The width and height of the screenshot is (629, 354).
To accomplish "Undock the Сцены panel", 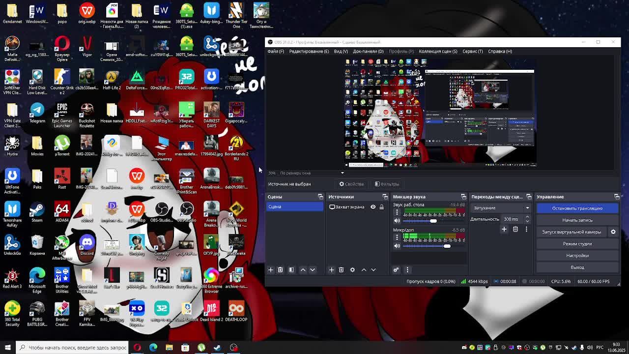I will (x=320, y=197).
